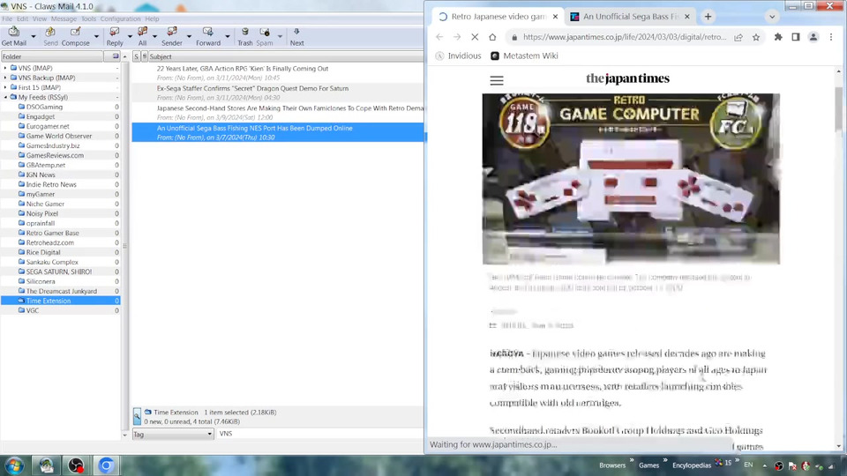Open Invidious bookmark
The width and height of the screenshot is (847, 476).
[458, 56]
